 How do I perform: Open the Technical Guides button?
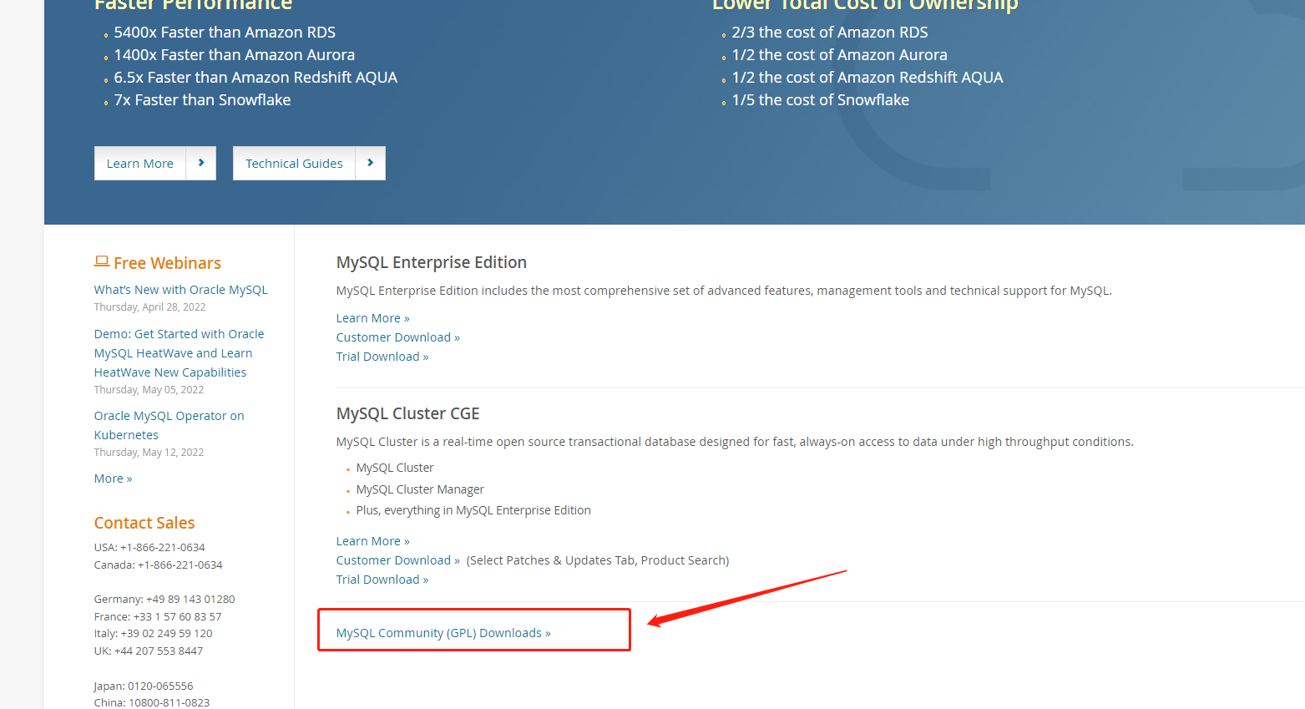point(309,164)
